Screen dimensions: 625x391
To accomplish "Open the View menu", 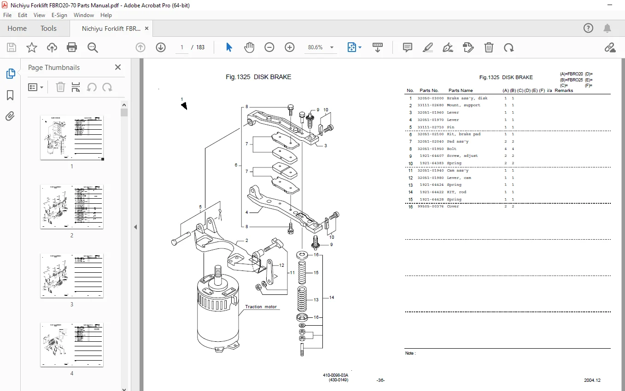I will pyautogui.click(x=40, y=15).
